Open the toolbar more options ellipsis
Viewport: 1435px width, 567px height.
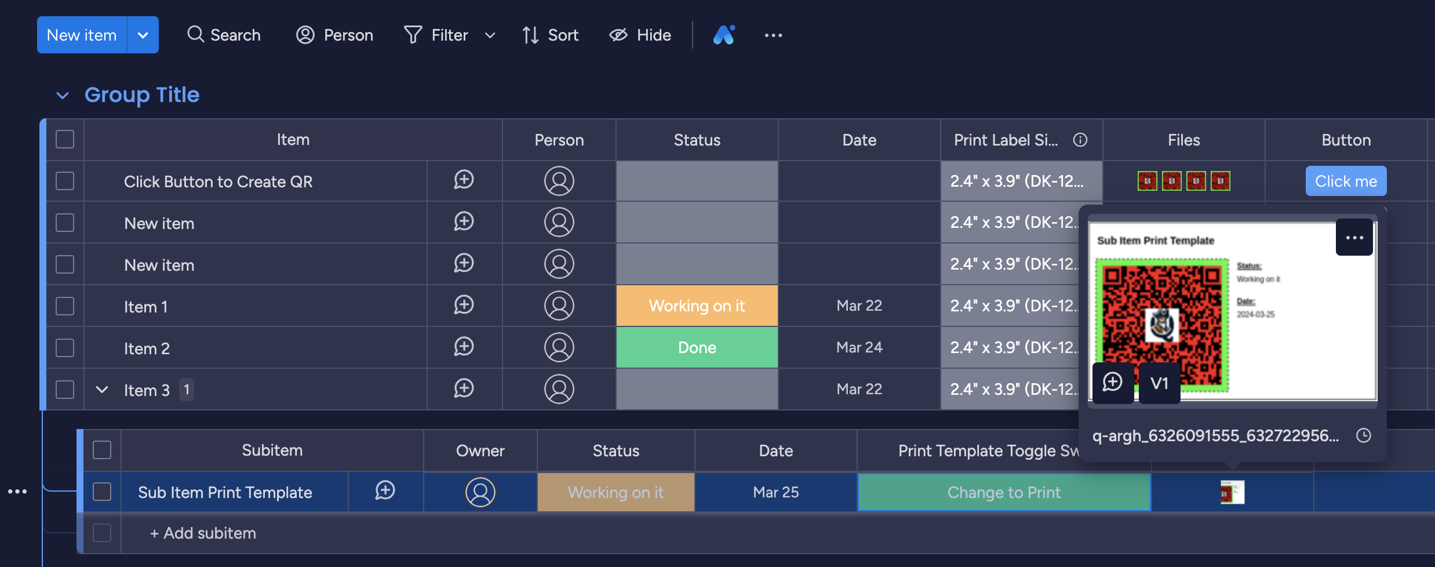click(773, 35)
